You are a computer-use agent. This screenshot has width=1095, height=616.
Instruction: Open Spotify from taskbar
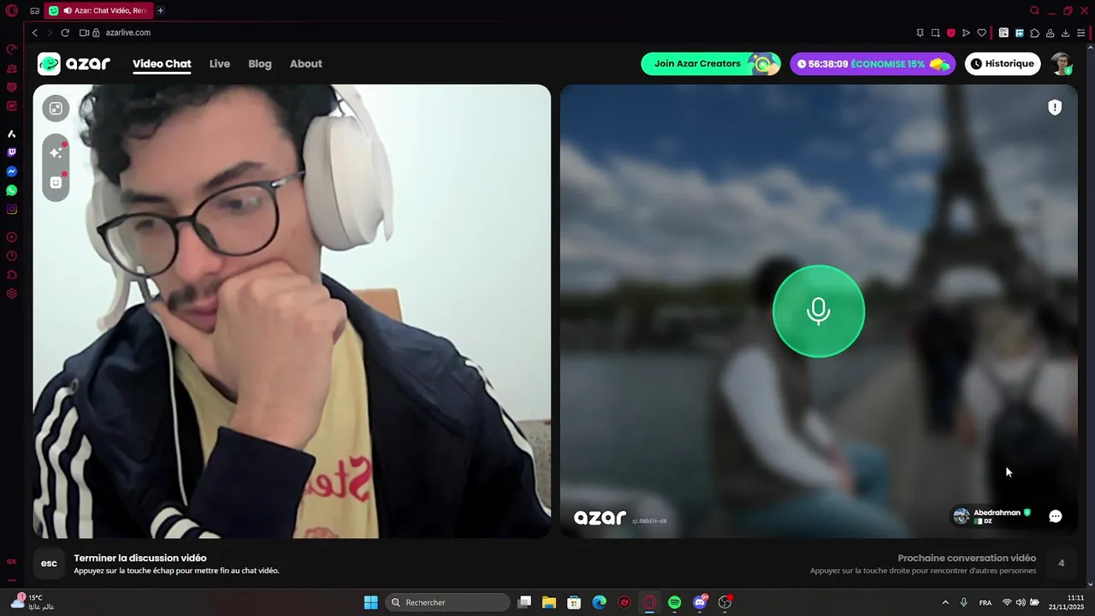point(674,602)
